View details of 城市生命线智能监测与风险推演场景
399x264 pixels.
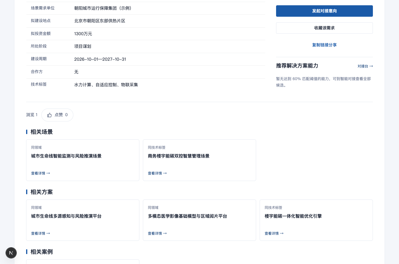point(40,173)
